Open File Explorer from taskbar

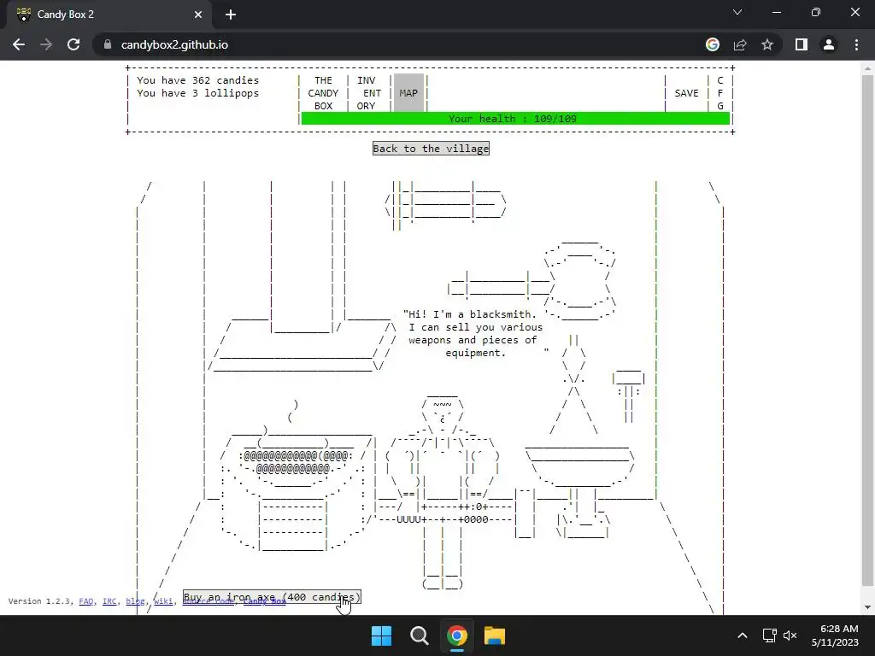pyautogui.click(x=495, y=635)
